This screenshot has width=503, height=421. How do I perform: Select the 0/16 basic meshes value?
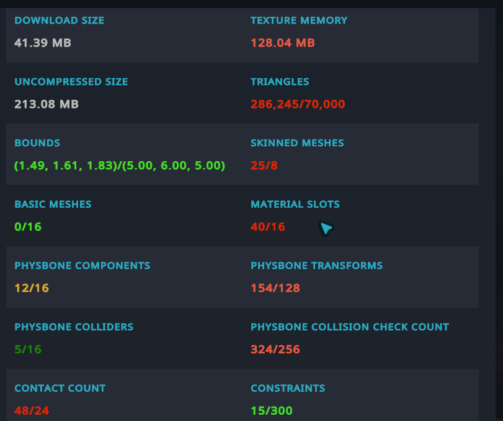pyautogui.click(x=28, y=227)
